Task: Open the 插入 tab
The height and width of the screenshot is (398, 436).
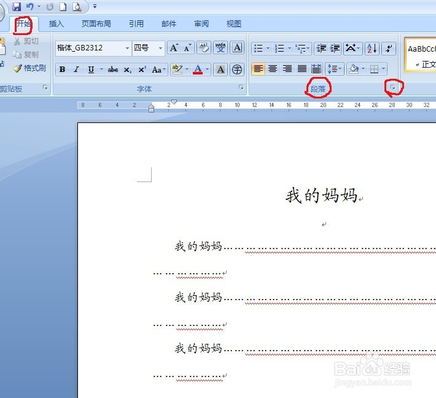Action: point(56,24)
